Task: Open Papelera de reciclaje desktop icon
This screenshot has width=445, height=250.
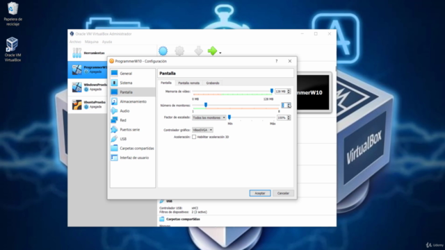Action: pyautogui.click(x=13, y=14)
